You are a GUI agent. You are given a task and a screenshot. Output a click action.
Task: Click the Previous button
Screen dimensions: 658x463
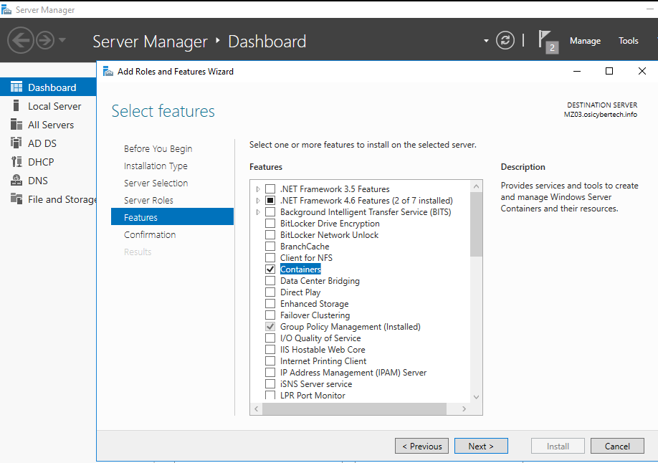click(421, 446)
